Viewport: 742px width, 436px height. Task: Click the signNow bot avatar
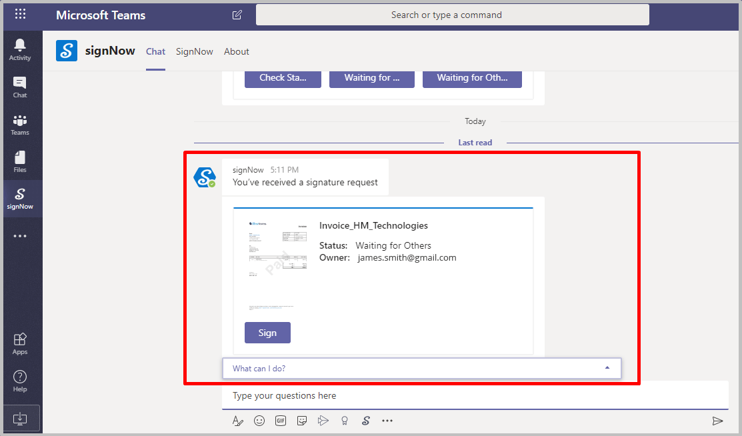pos(205,177)
